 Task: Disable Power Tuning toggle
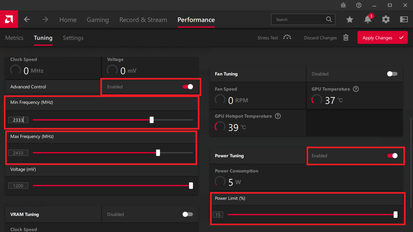pyautogui.click(x=392, y=156)
